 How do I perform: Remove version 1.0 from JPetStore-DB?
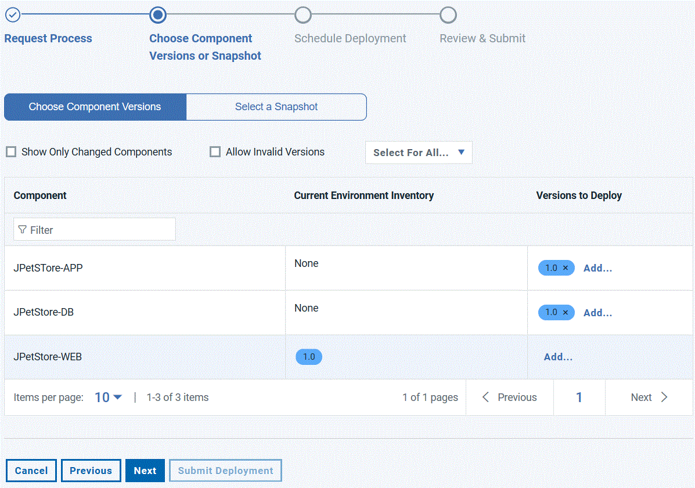[x=566, y=313]
